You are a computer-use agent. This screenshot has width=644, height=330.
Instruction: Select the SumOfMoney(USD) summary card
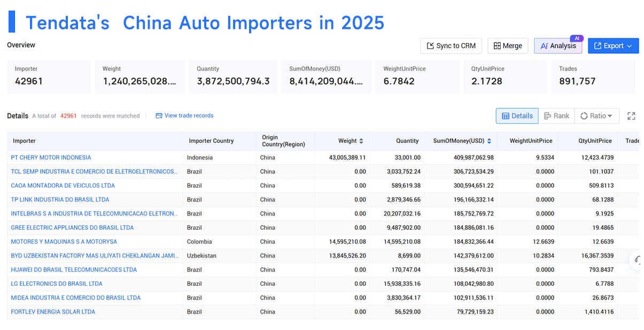click(326, 77)
